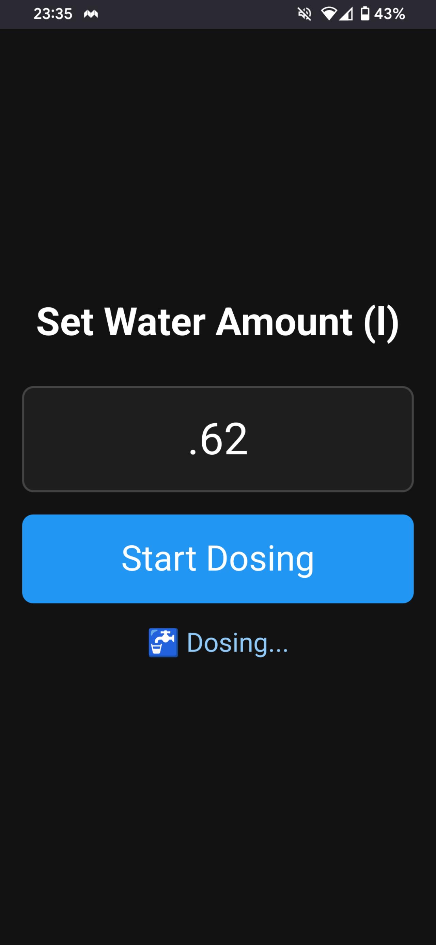Click the 43% battery percentage text
Screen dimensions: 436x945
(x=389, y=14)
